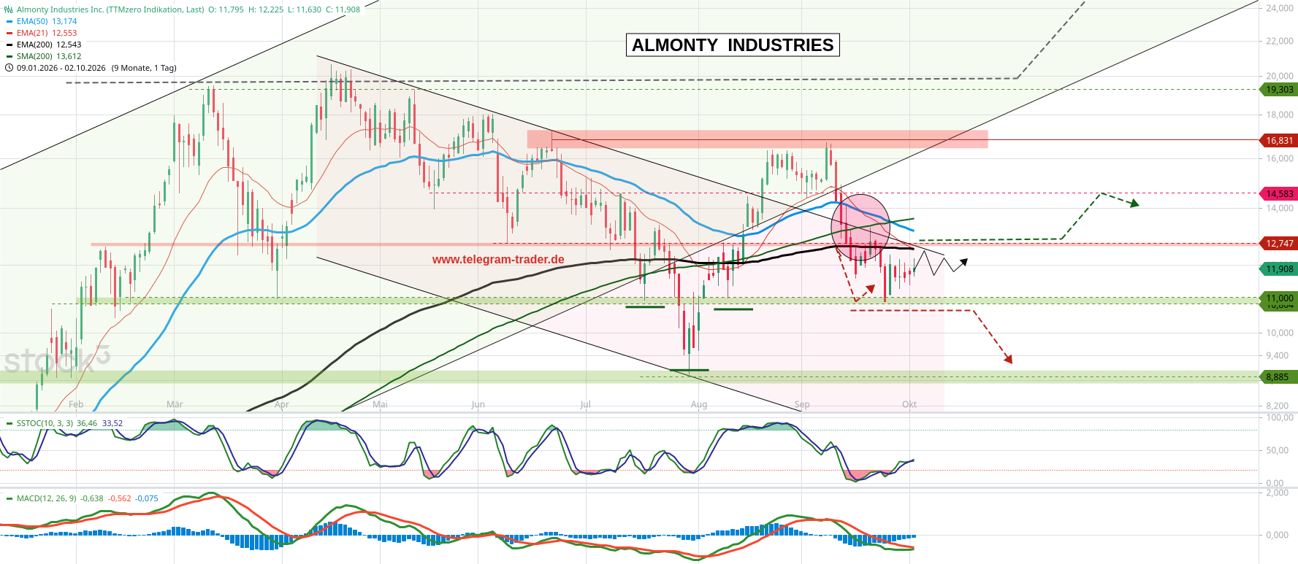Click the 24,000 price axis value
This screenshot has height=564, width=1298.
tap(1280, 8)
